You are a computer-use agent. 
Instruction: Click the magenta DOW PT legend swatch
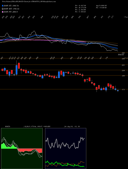3,12
